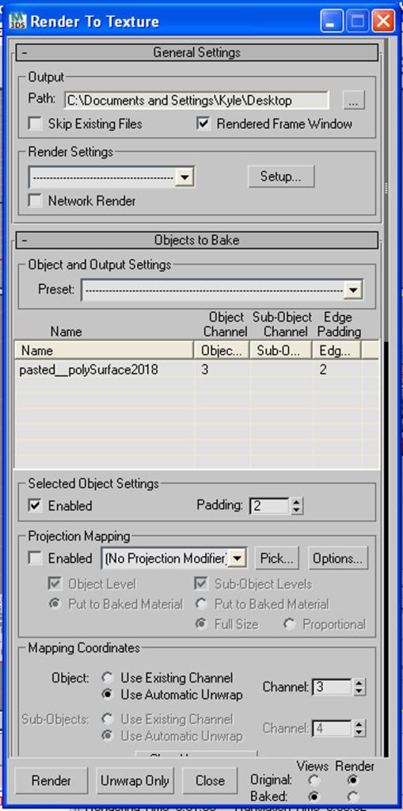Open the Object and Output Settings Preset dropdown
Screen dimensions: 403x811
[x=353, y=291]
